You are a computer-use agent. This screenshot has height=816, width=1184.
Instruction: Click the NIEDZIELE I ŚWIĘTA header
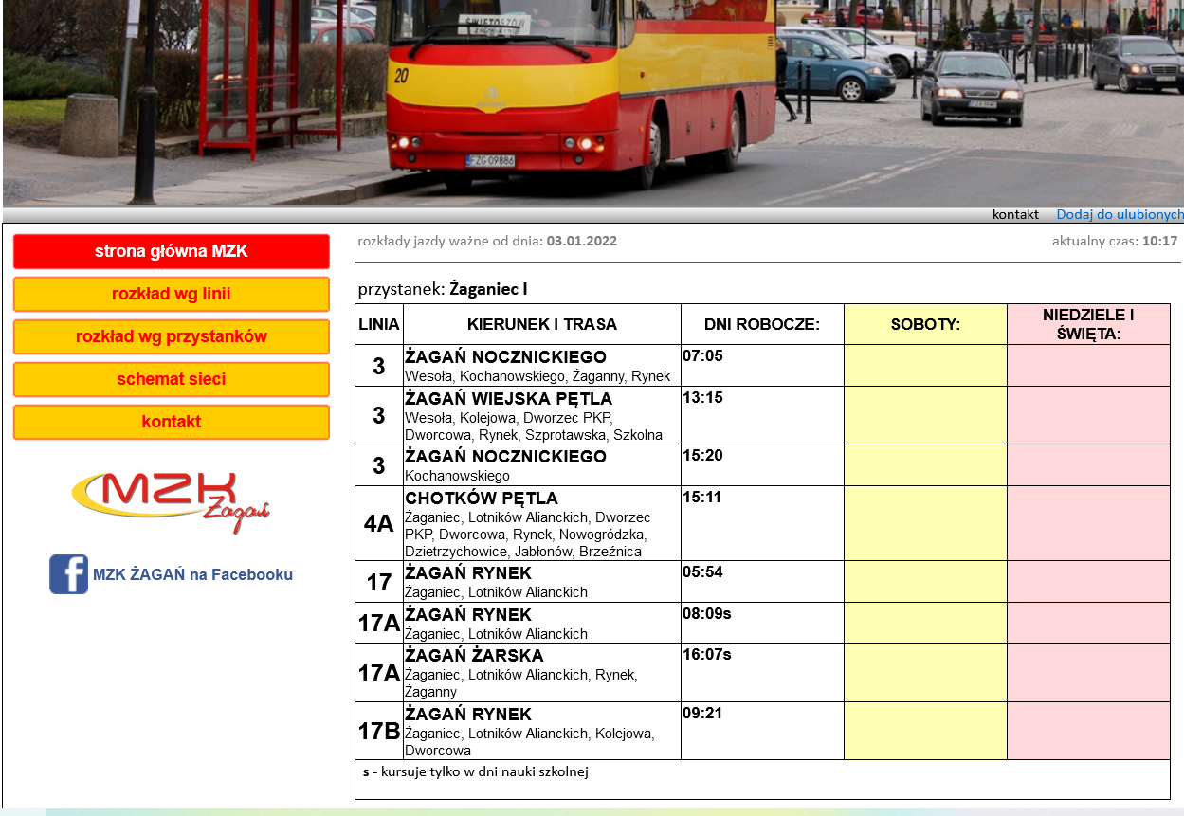click(x=1088, y=324)
